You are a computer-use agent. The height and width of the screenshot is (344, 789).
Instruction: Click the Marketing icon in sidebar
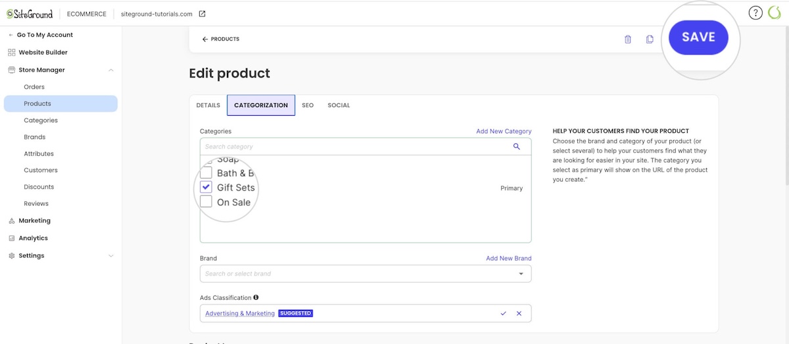(x=12, y=221)
